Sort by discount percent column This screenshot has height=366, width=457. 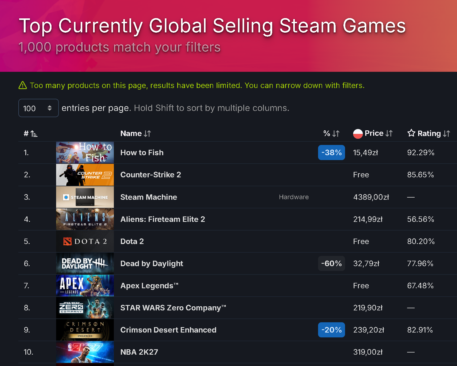[x=332, y=134]
